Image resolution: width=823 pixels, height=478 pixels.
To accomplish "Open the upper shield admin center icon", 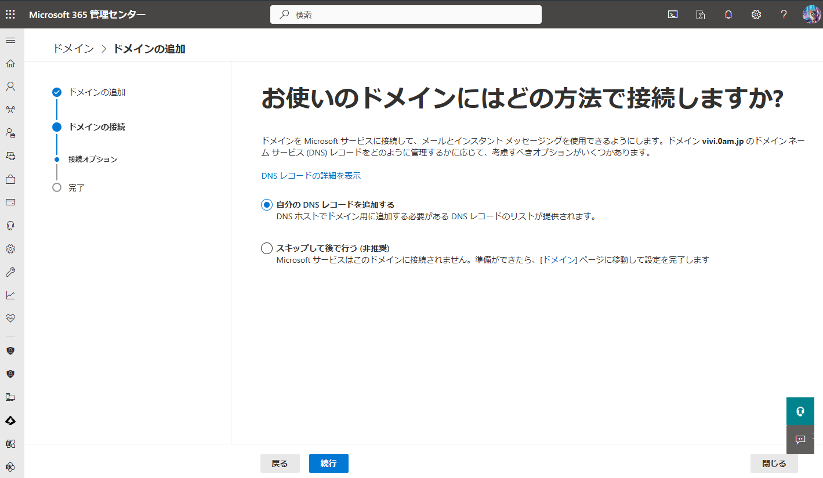I will point(10,351).
